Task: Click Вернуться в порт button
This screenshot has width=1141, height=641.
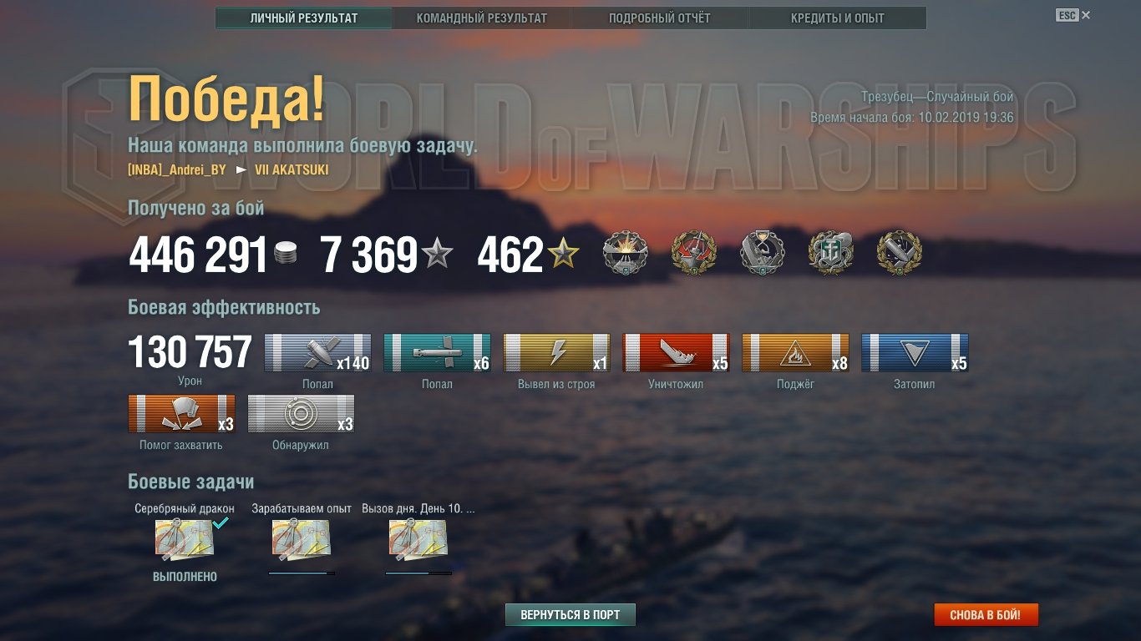Action: [570, 615]
